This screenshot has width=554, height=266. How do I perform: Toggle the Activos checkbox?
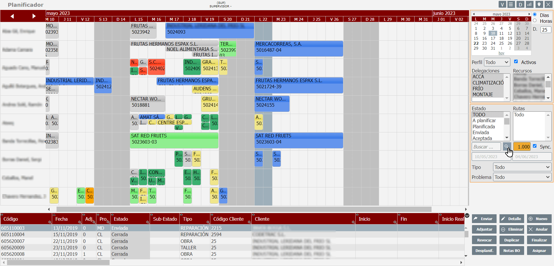516,62
